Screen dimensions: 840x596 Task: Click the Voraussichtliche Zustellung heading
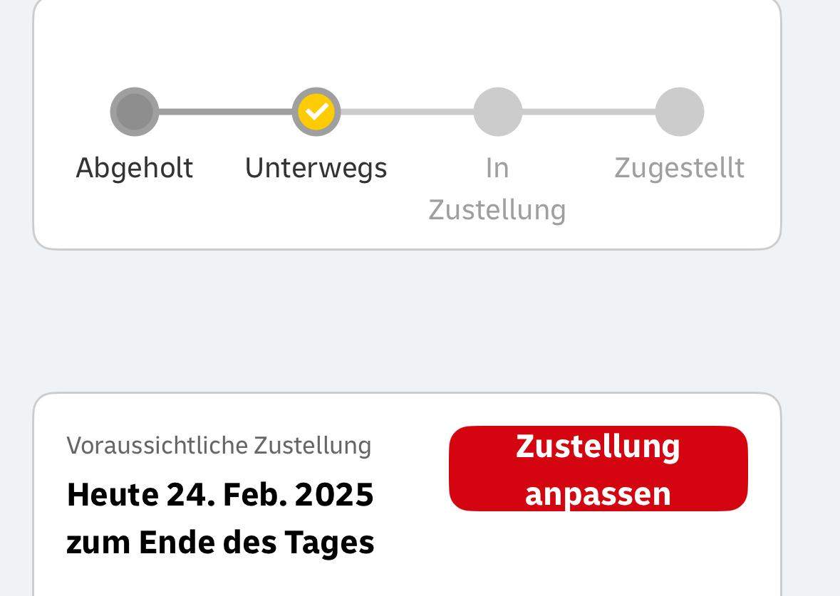[x=219, y=444]
